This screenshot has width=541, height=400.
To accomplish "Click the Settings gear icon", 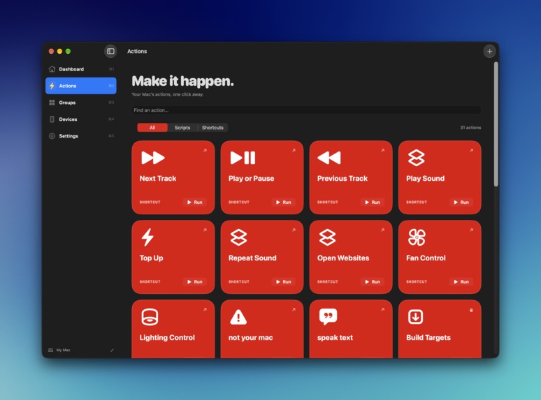I will click(x=52, y=136).
